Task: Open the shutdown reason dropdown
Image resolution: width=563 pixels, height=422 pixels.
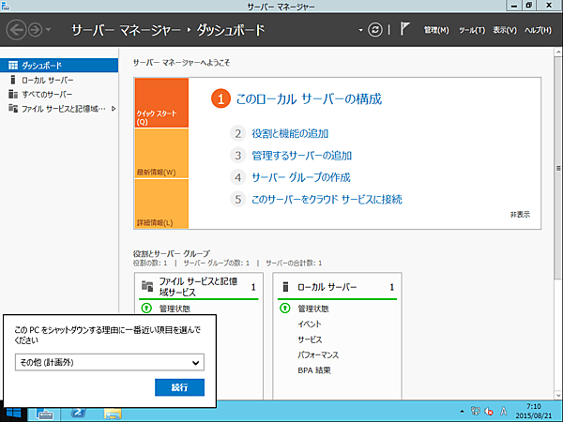Action: (110, 362)
